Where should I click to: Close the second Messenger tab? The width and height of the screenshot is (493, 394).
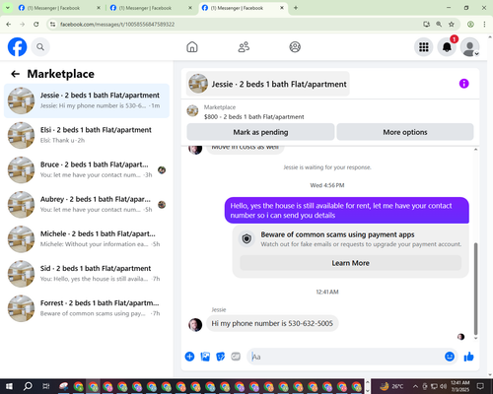coord(190,8)
